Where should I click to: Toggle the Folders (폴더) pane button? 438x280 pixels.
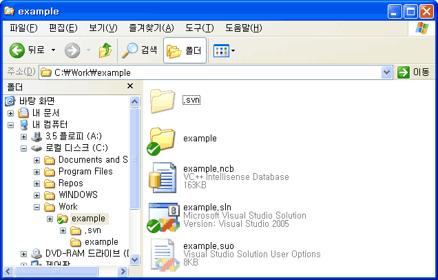[185, 50]
